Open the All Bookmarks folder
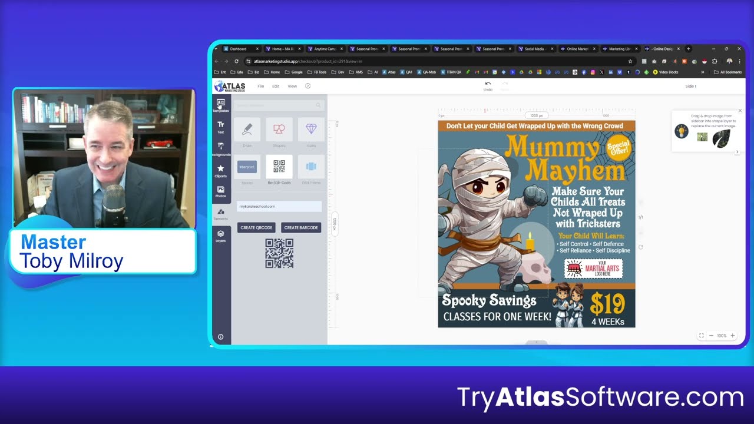Viewport: 754px width, 424px height. coord(727,72)
